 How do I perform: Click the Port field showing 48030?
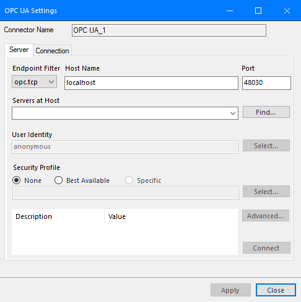click(x=266, y=83)
